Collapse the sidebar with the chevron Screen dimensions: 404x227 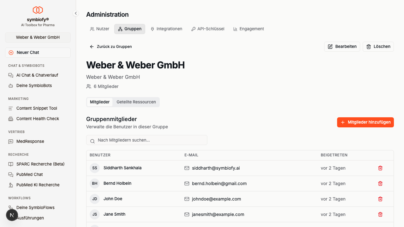(x=76, y=13)
